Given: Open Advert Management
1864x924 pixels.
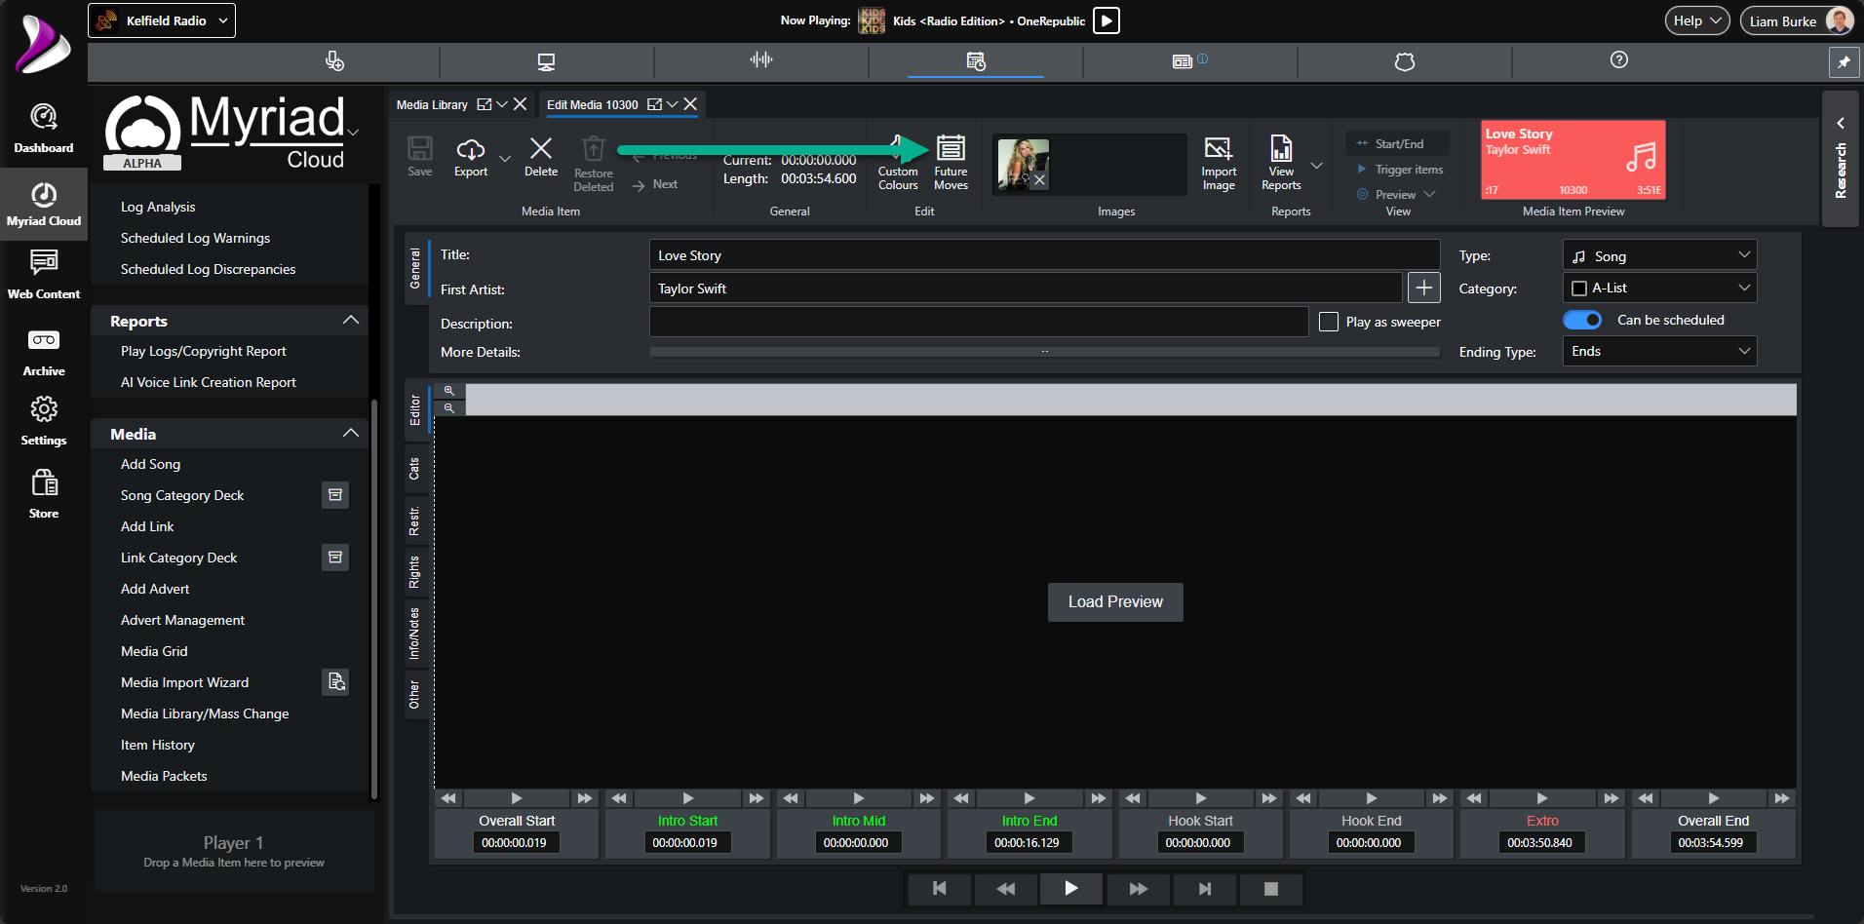Looking at the screenshot, I should pos(182,620).
